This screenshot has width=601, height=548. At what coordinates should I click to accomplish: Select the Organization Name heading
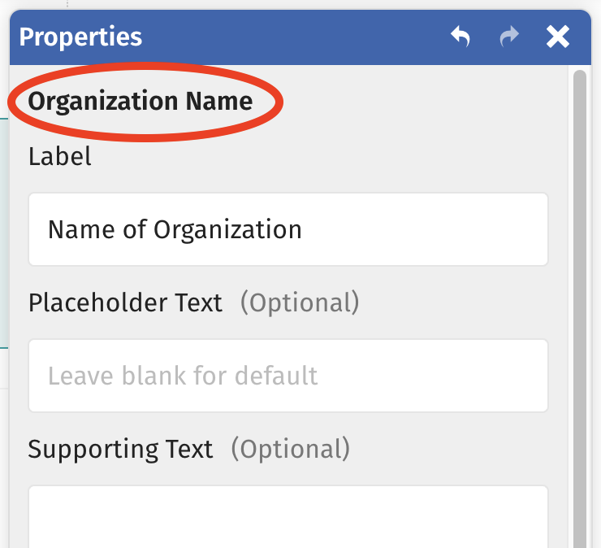pos(141,102)
